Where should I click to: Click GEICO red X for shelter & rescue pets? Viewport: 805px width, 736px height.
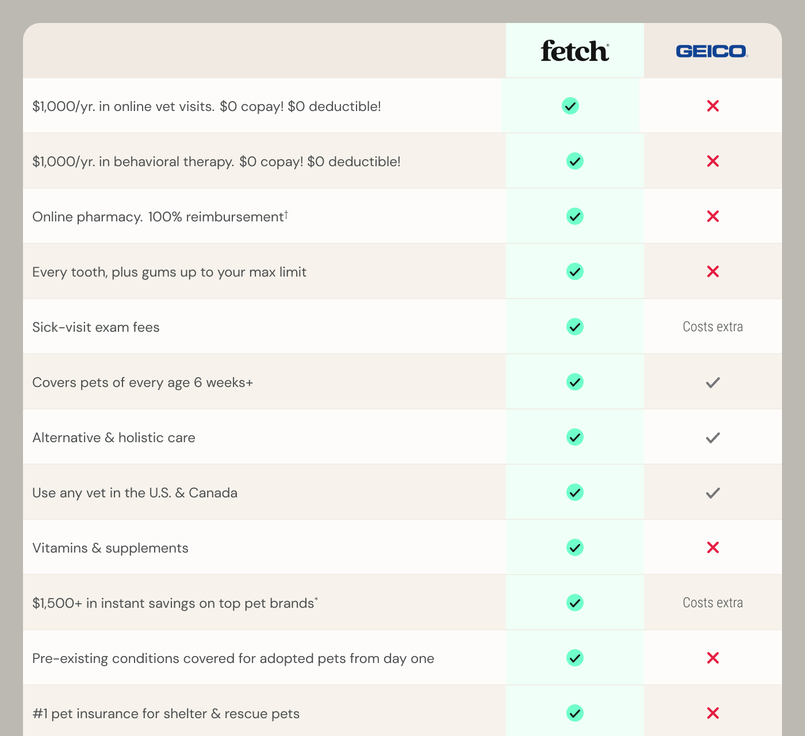[x=713, y=713]
